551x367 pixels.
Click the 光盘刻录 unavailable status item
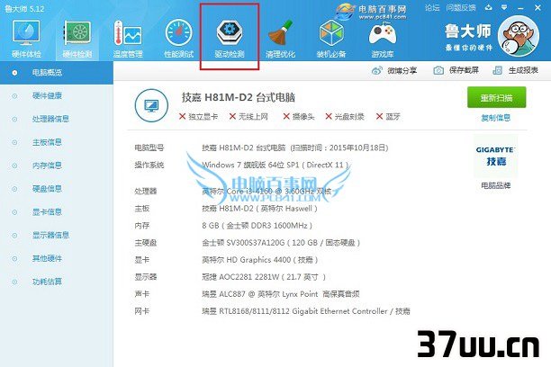pos(345,117)
